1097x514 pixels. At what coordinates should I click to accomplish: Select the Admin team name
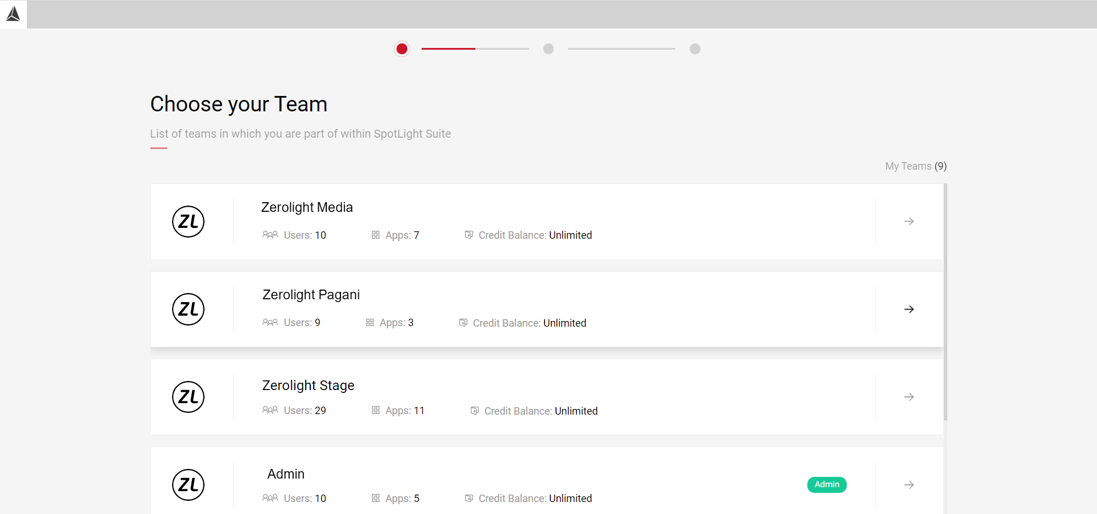tap(286, 474)
